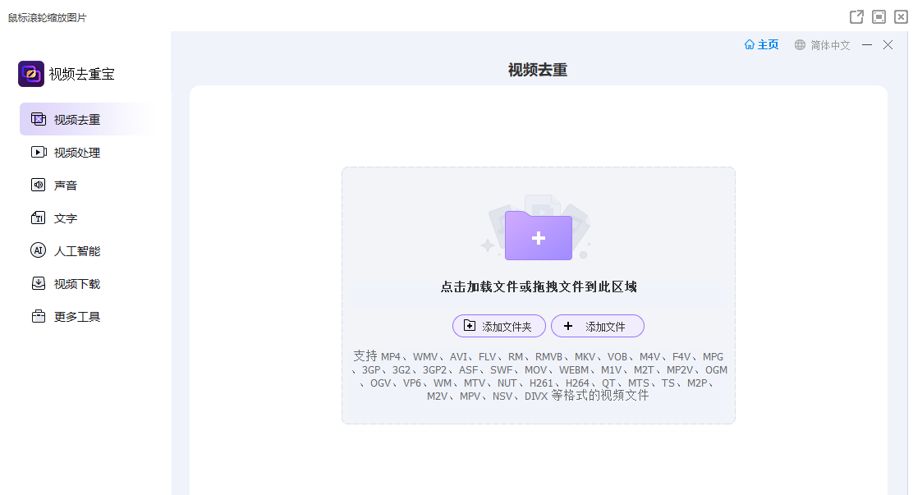Click the 视频去重宝 app logo icon

(x=31, y=74)
